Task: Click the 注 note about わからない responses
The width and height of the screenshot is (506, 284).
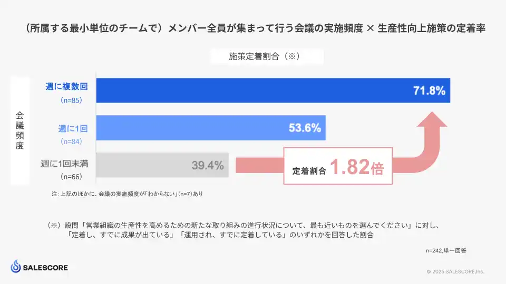Action: 127,194
